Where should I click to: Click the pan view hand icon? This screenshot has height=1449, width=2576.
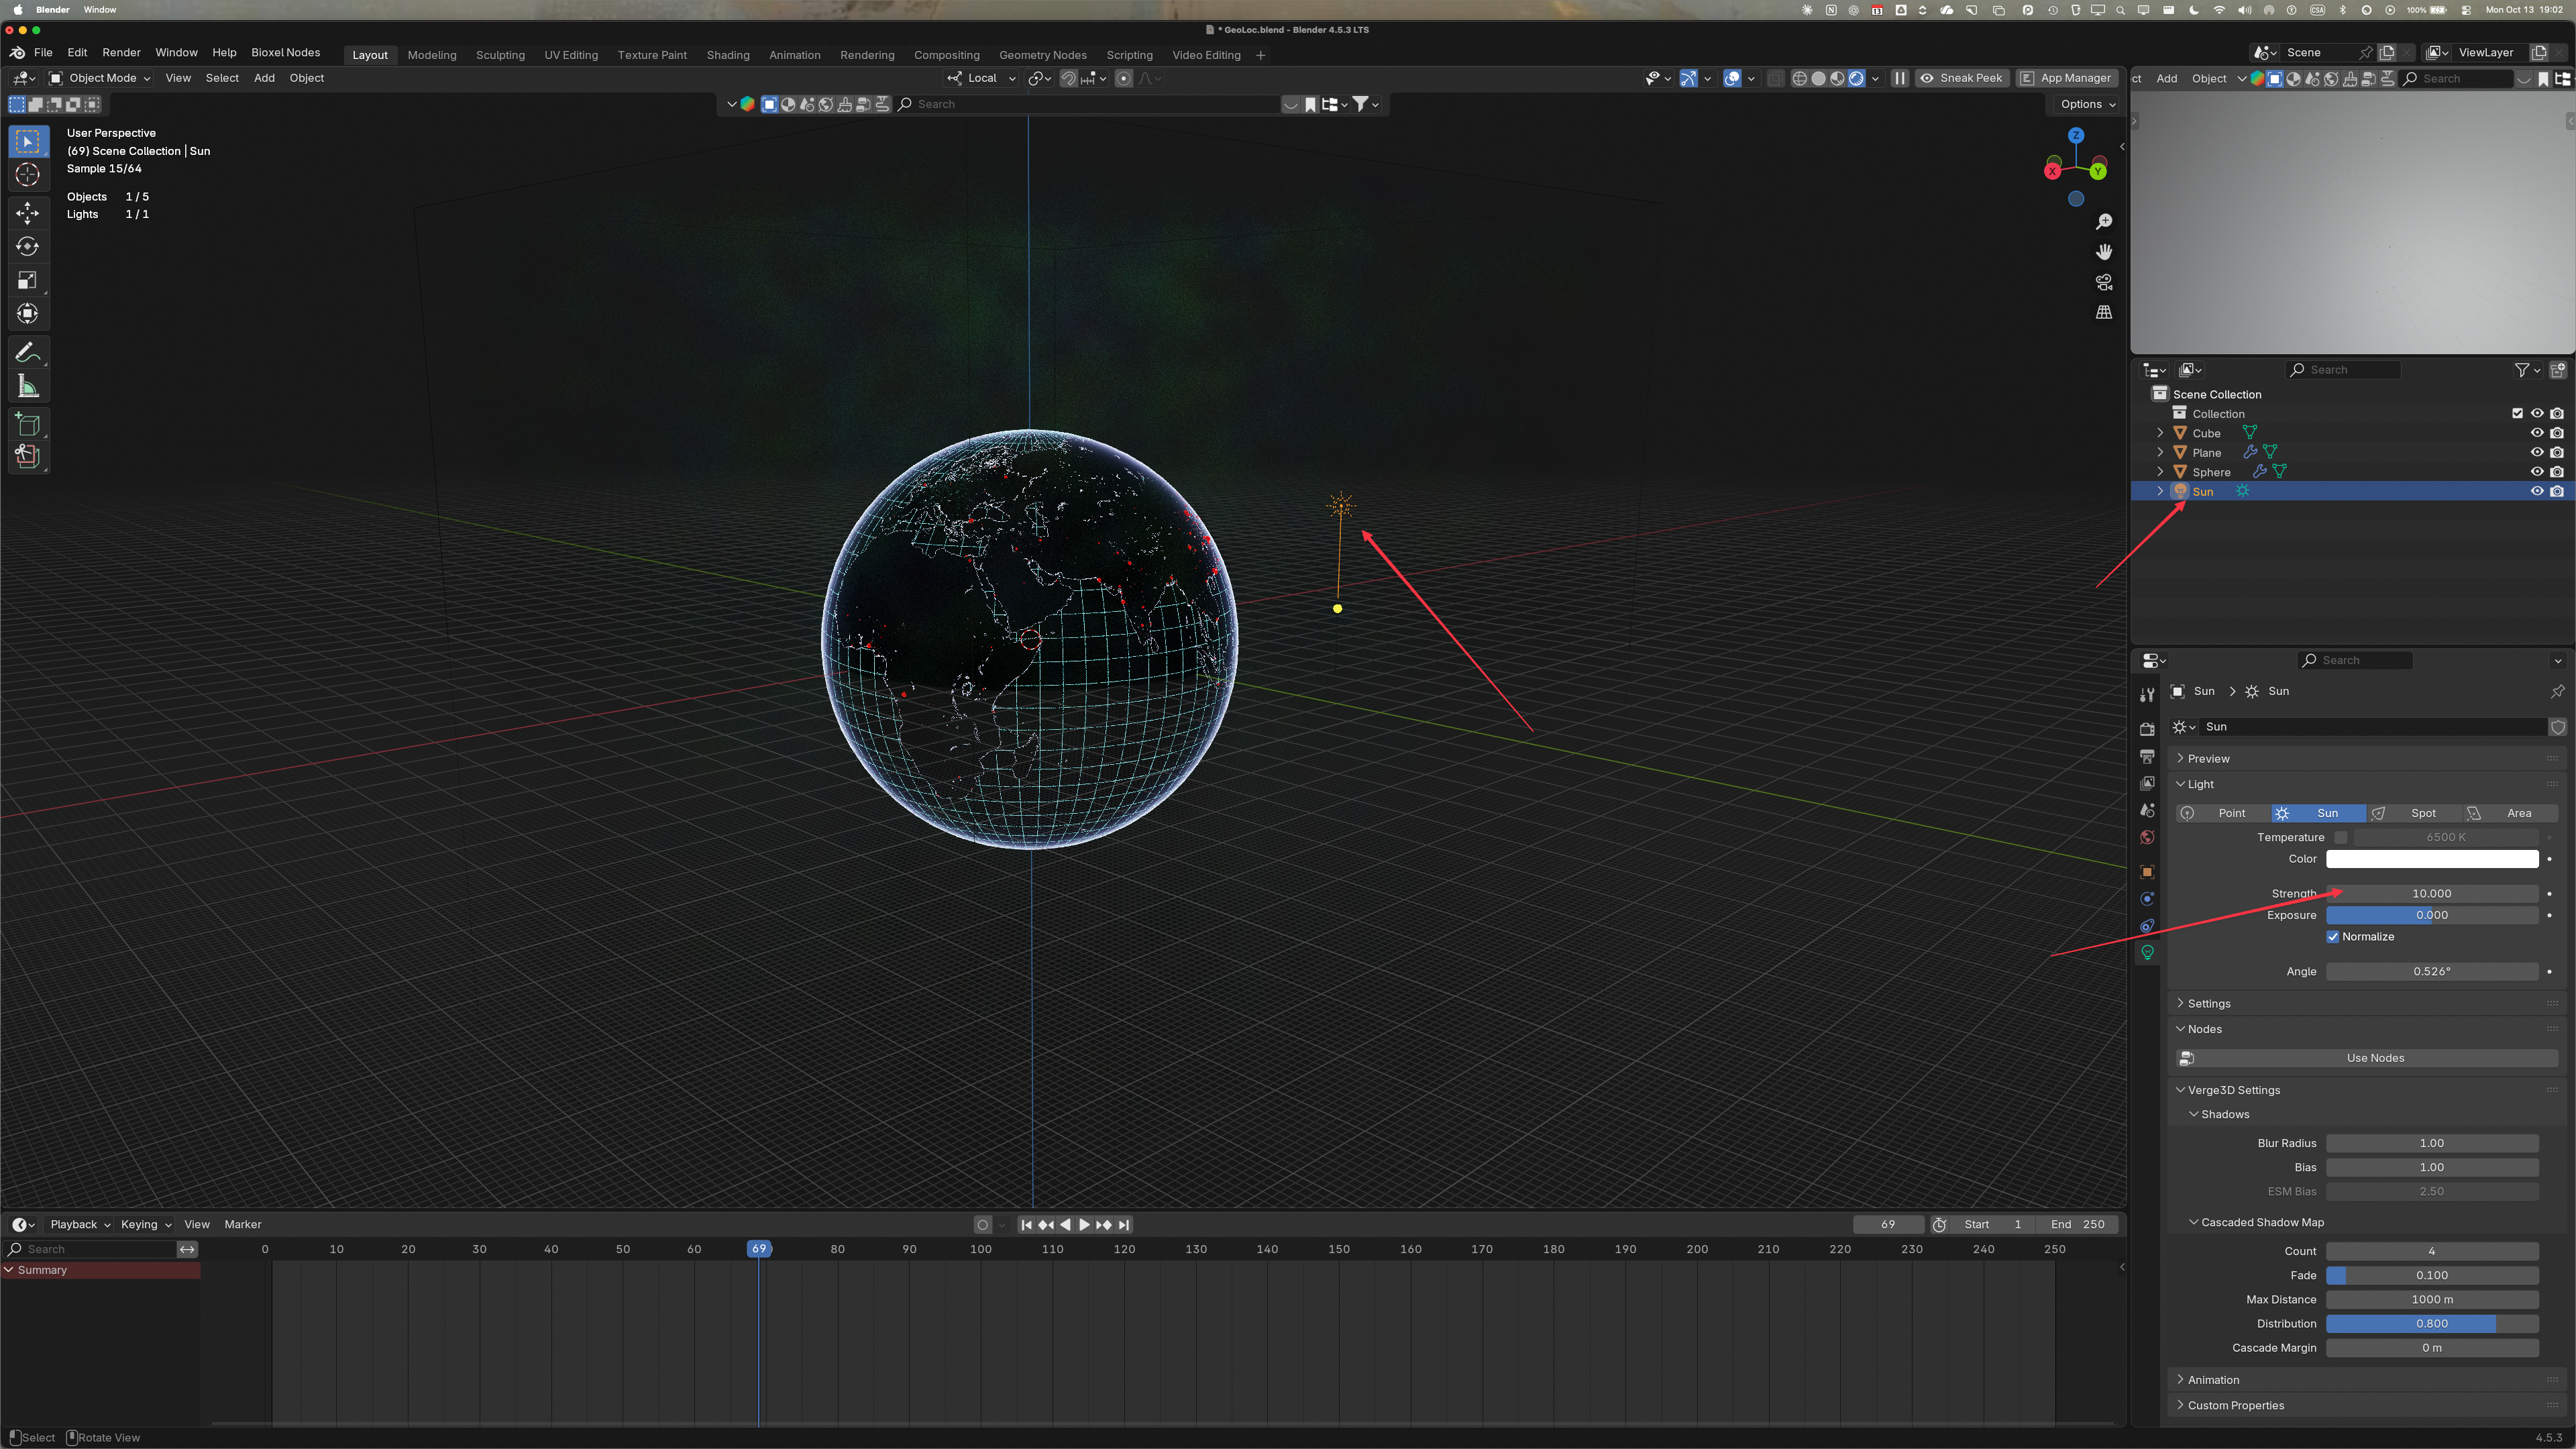[x=2104, y=252]
